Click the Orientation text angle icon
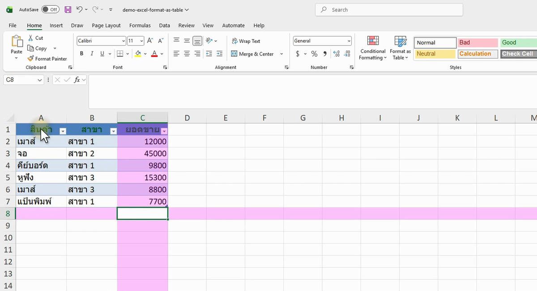The height and width of the screenshot is (291, 537). coord(209,41)
